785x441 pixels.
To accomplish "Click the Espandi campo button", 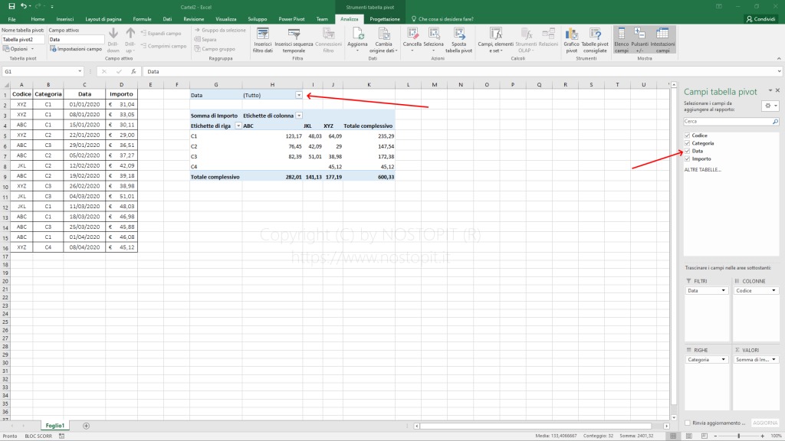I will click(x=161, y=33).
